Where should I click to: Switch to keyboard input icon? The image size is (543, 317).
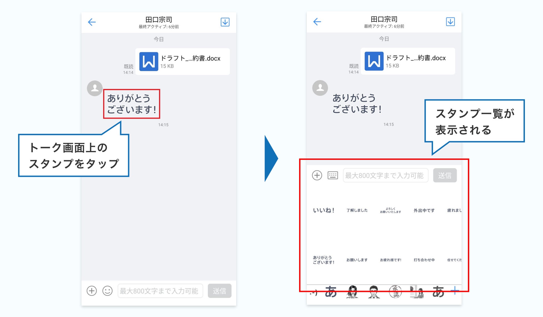[x=332, y=175]
